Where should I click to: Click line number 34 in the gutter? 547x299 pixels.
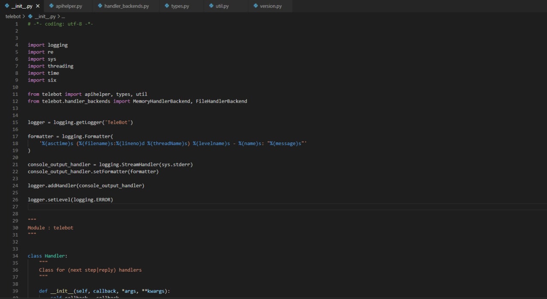click(x=16, y=256)
